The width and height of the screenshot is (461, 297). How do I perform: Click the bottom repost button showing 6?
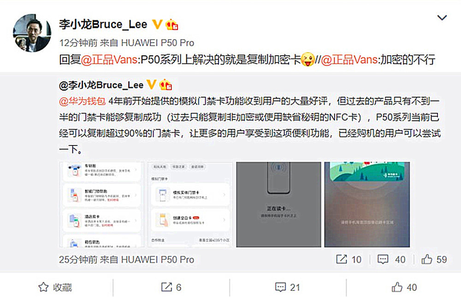171,287
